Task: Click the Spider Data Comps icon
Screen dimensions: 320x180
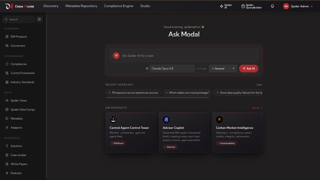Action: coord(7,109)
